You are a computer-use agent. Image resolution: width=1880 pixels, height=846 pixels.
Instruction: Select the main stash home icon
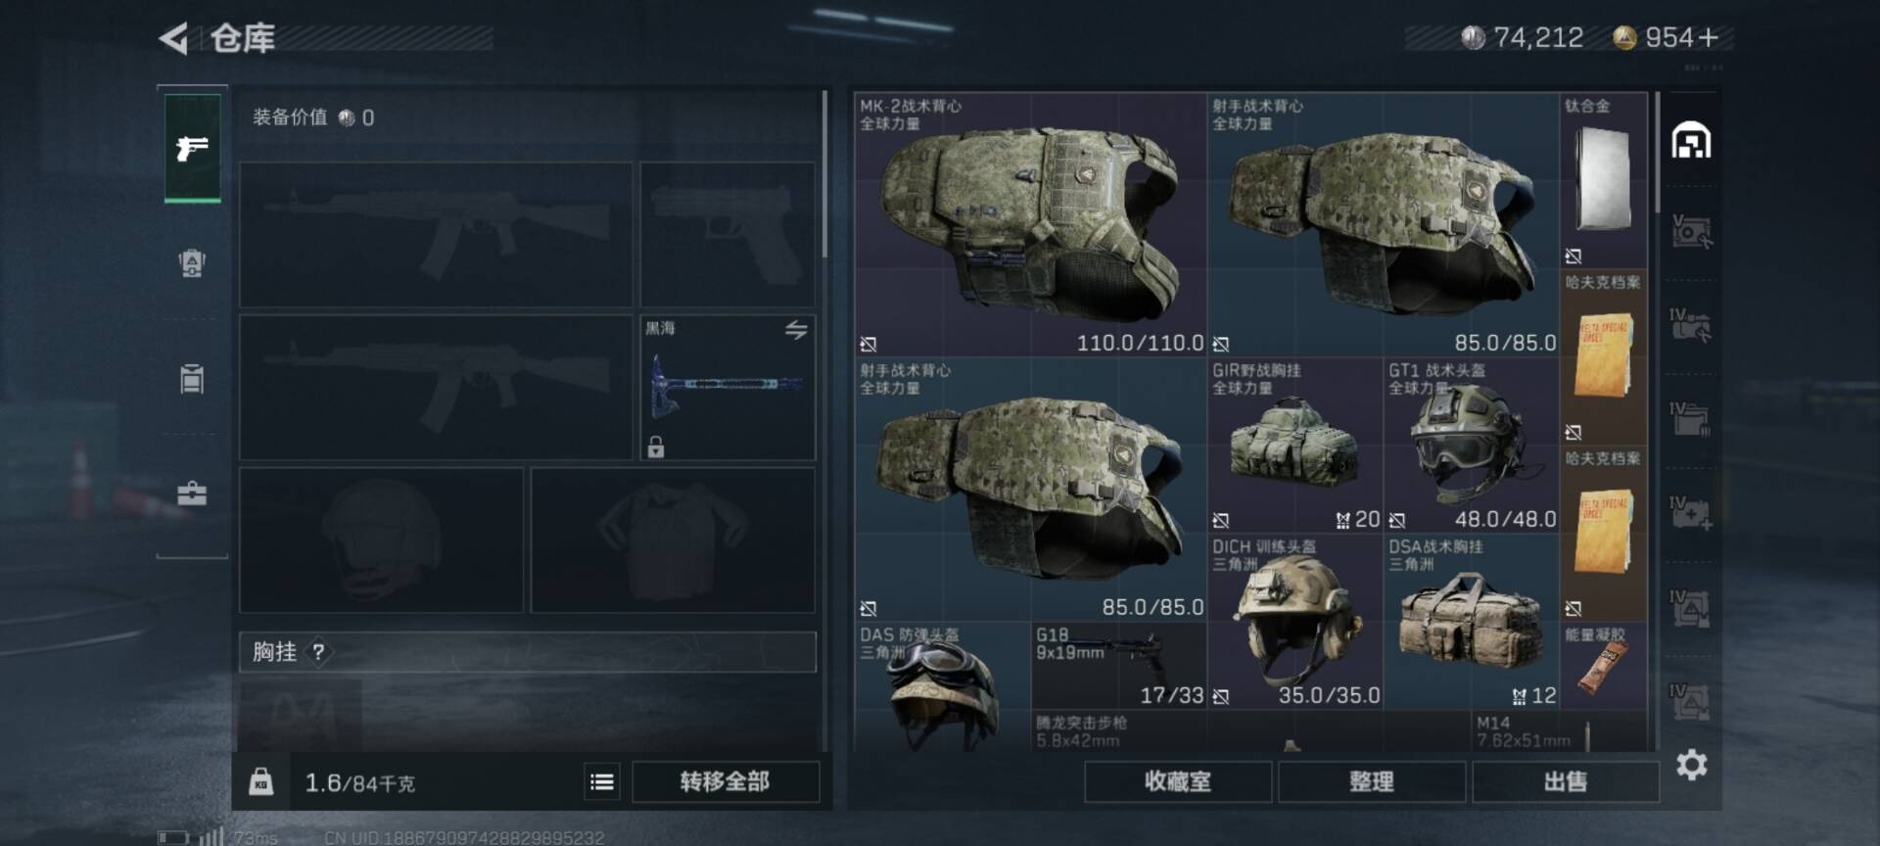pyautogui.click(x=1691, y=141)
